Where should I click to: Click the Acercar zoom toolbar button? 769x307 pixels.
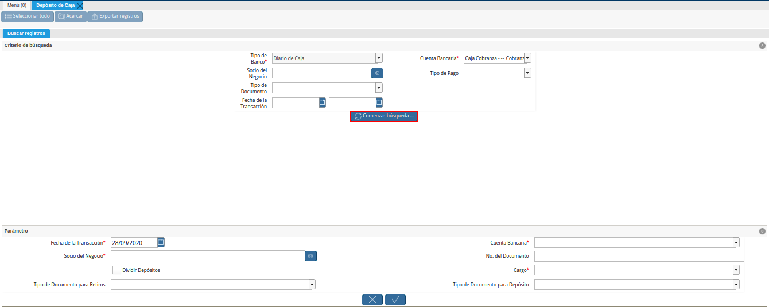(71, 17)
